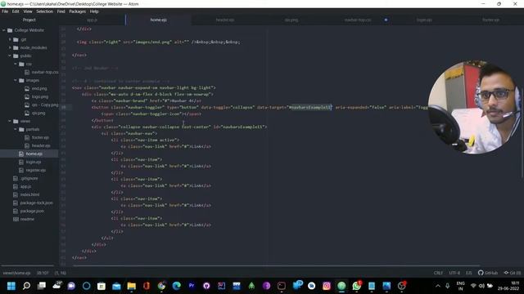The image size is (524, 294).
Task: Open qis.png in the tree
Action: tap(35, 113)
